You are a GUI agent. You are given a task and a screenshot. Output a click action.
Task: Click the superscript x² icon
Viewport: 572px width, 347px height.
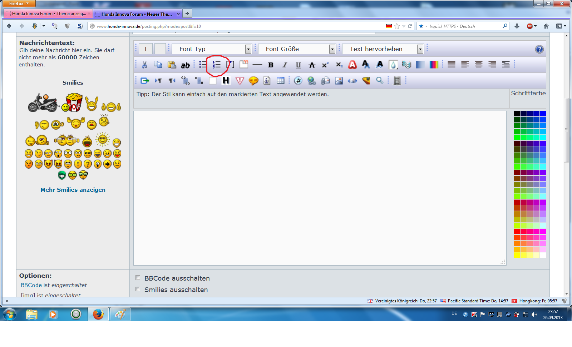tap(325, 65)
